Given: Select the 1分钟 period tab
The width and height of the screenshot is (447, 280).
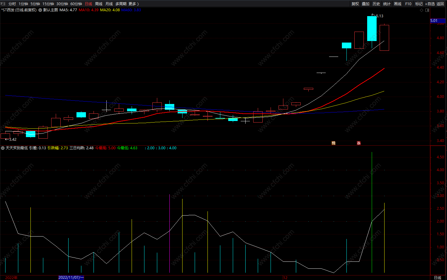Looking at the screenshot, I should tap(23, 4).
